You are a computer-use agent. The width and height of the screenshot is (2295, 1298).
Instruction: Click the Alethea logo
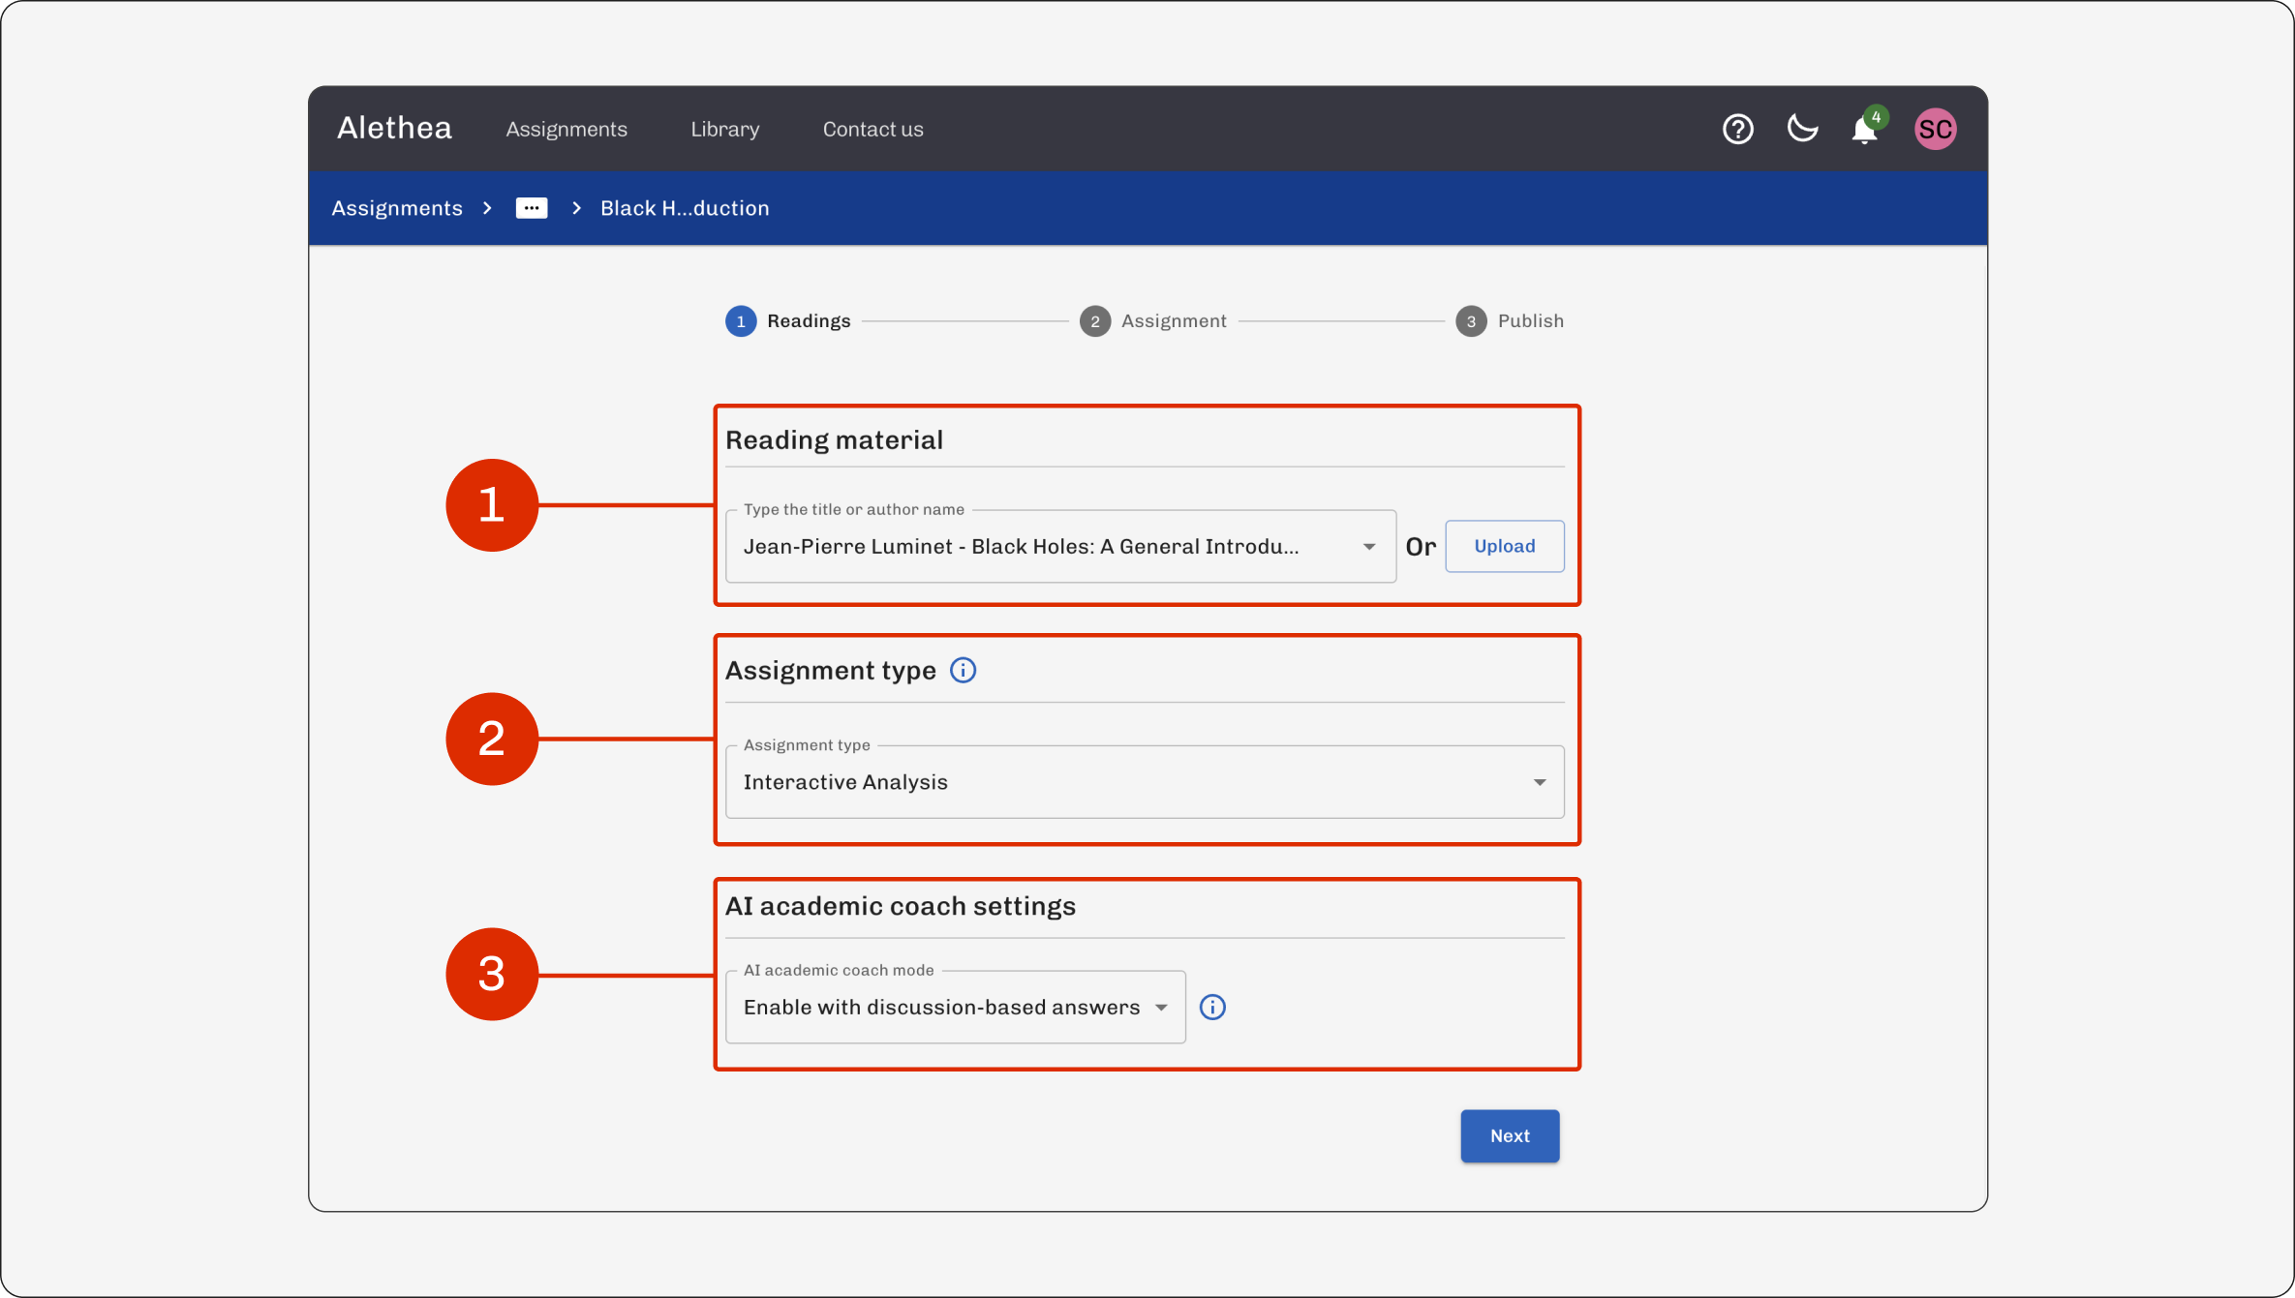(394, 128)
